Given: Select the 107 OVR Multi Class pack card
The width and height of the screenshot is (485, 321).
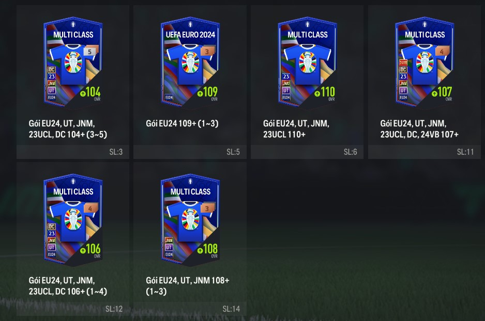Looking at the screenshot, I should coord(425,62).
